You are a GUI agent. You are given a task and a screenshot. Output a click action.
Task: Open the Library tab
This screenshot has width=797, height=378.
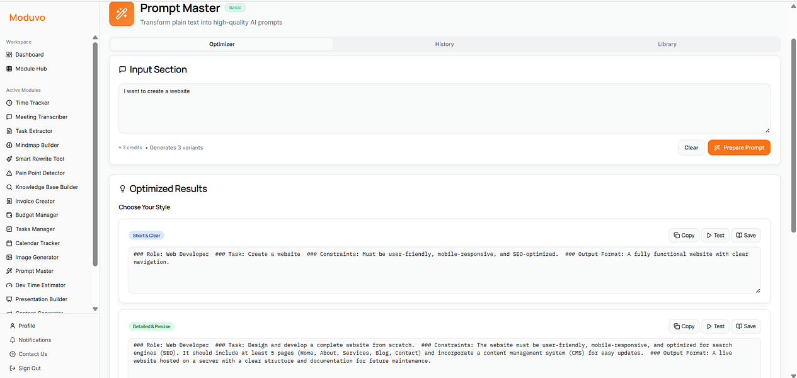(667, 44)
